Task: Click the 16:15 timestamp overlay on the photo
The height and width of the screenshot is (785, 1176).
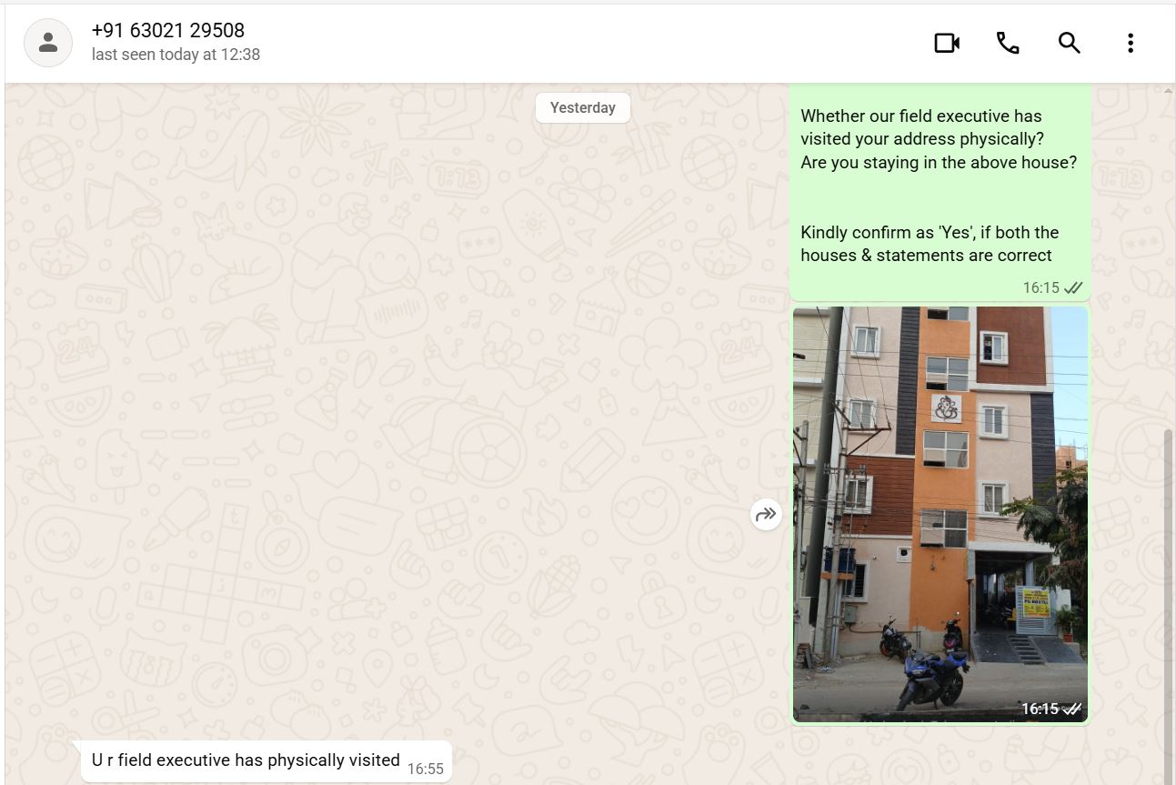Action: 1040,709
